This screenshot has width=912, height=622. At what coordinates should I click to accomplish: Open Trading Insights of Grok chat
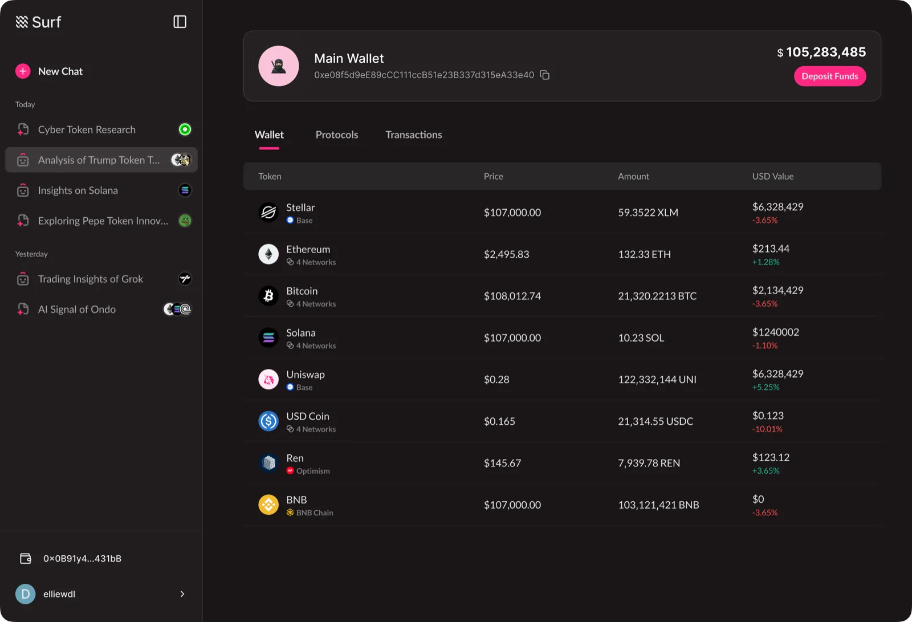pos(101,279)
